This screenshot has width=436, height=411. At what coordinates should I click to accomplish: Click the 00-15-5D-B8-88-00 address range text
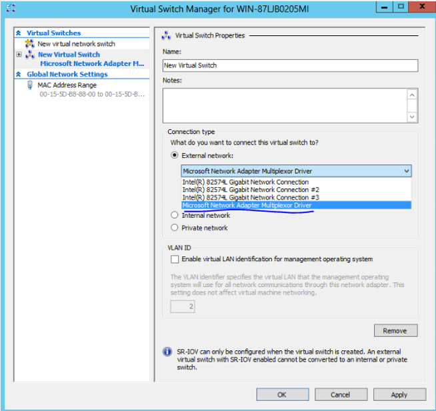pos(92,94)
